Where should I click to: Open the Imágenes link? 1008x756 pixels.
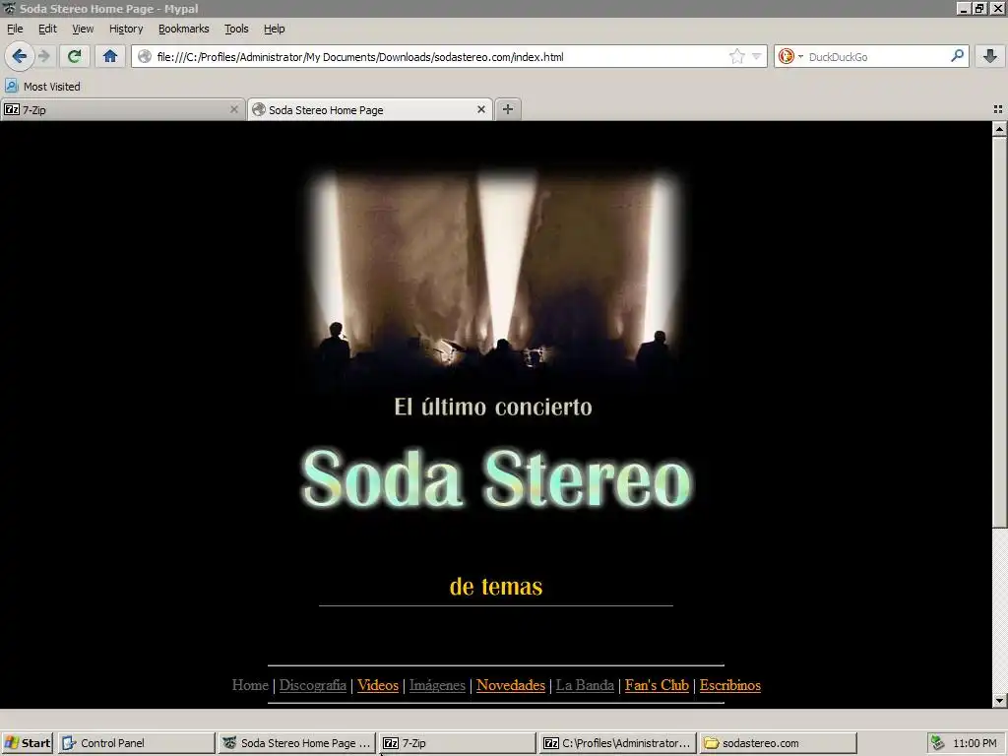coord(437,685)
